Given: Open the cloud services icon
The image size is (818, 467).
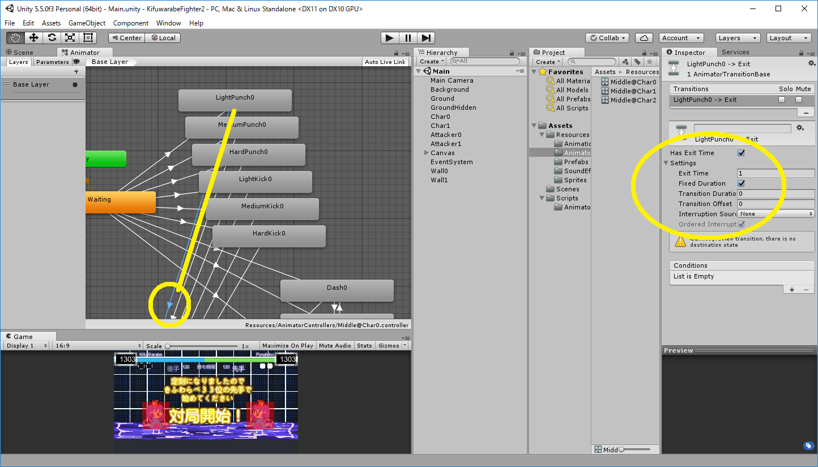Looking at the screenshot, I should (x=644, y=38).
